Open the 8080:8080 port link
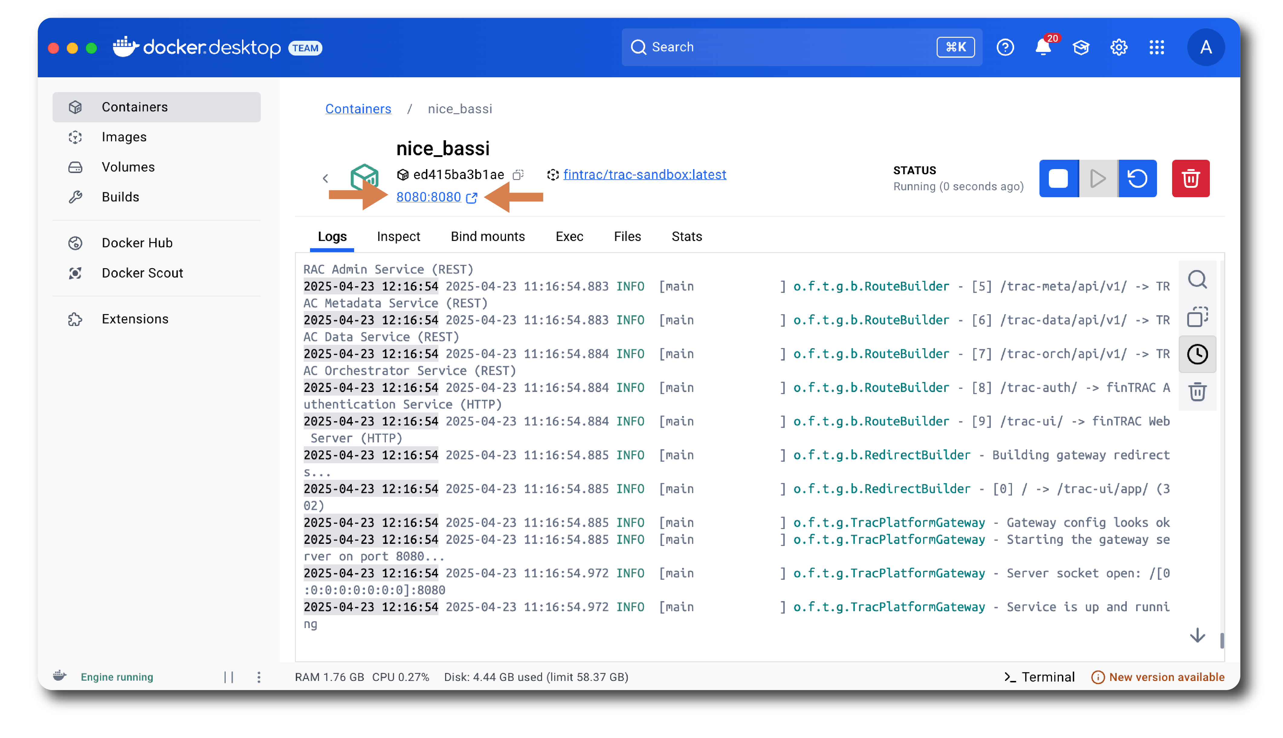Screen dimensions: 1283x738 coord(428,197)
